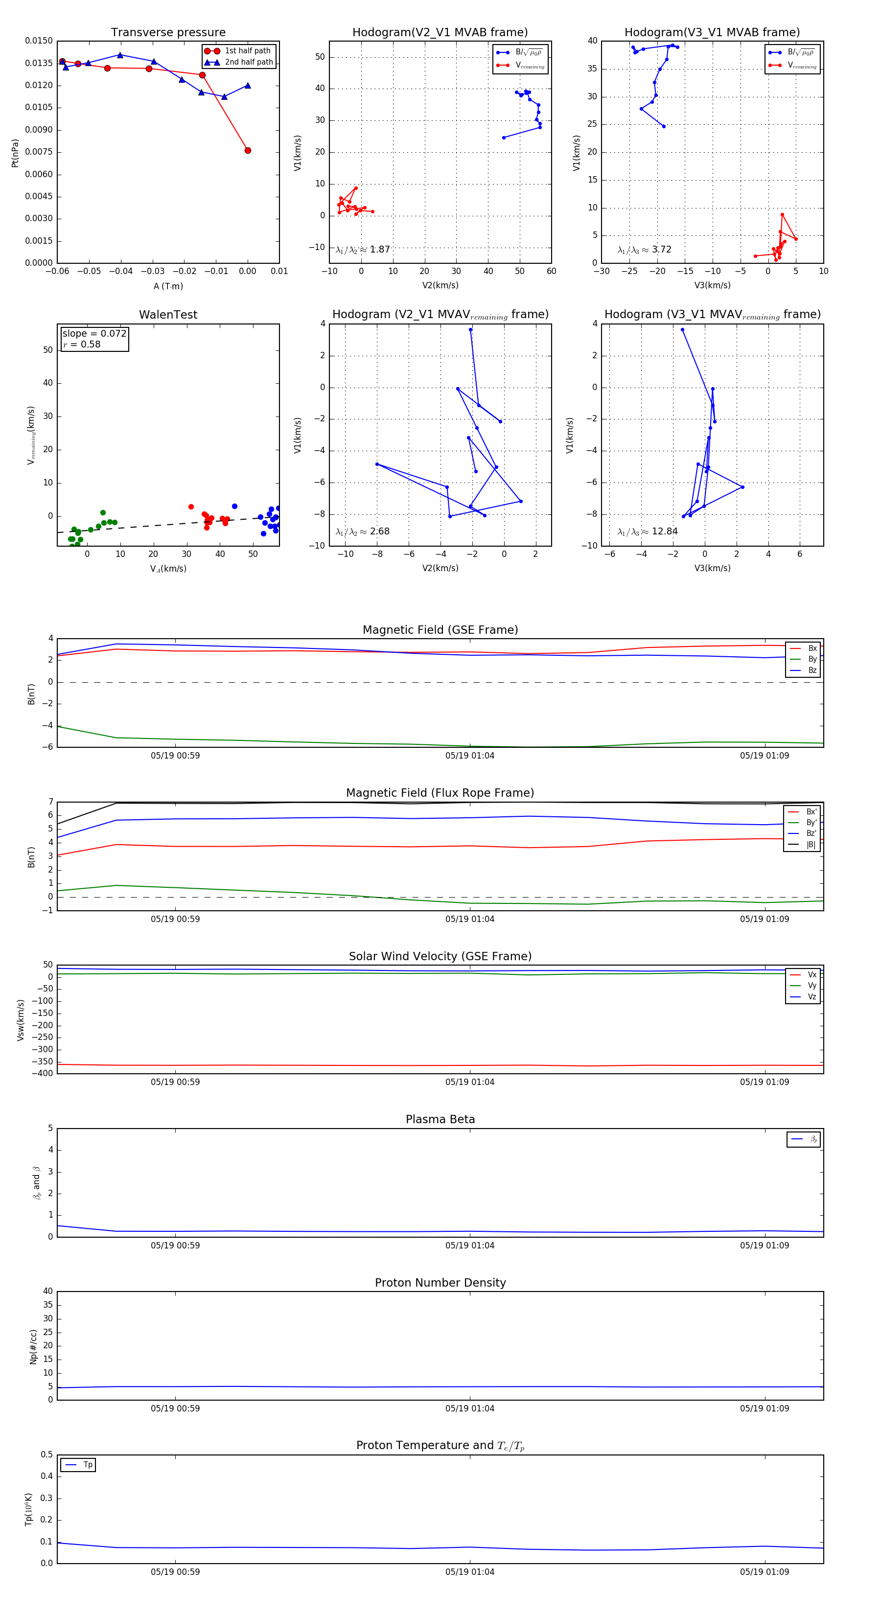This screenshot has width=881, height=1615.
Task: Select the "r = 0.58" correlation text
Action: pyautogui.click(x=82, y=344)
